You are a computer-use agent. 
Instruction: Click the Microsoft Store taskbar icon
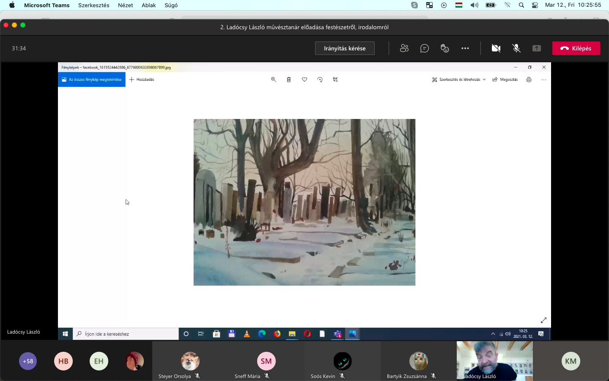pyautogui.click(x=217, y=334)
